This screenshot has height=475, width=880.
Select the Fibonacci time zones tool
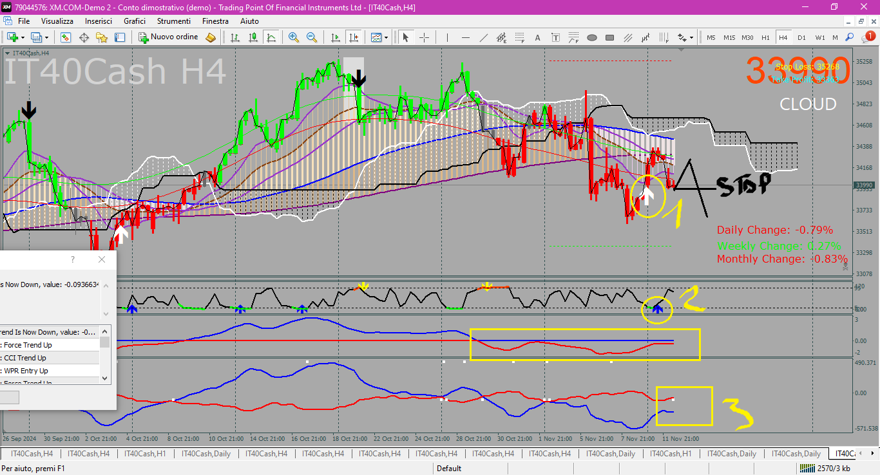664,37
